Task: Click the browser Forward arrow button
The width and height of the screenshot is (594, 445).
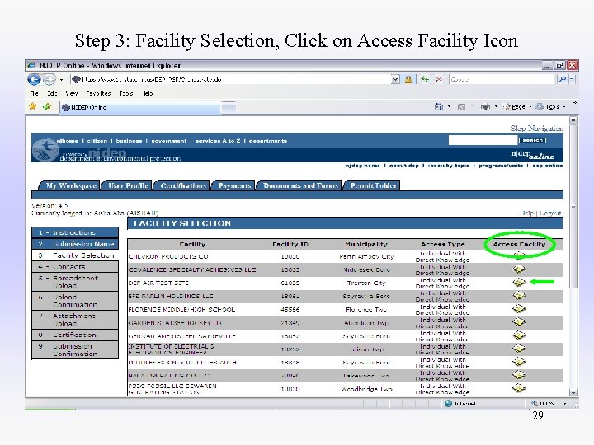Action: pos(49,79)
